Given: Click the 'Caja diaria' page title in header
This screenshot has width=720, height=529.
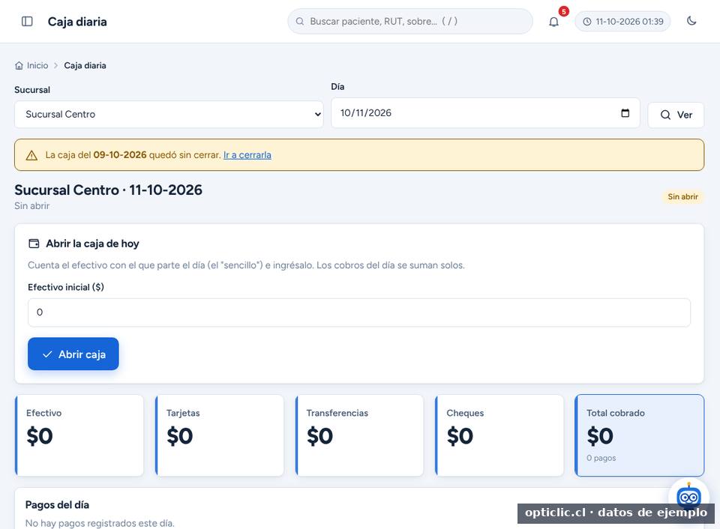Looking at the screenshot, I should pyautogui.click(x=77, y=22).
